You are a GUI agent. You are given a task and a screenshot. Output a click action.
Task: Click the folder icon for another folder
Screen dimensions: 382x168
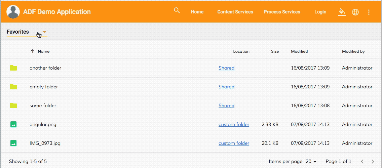[13, 68]
